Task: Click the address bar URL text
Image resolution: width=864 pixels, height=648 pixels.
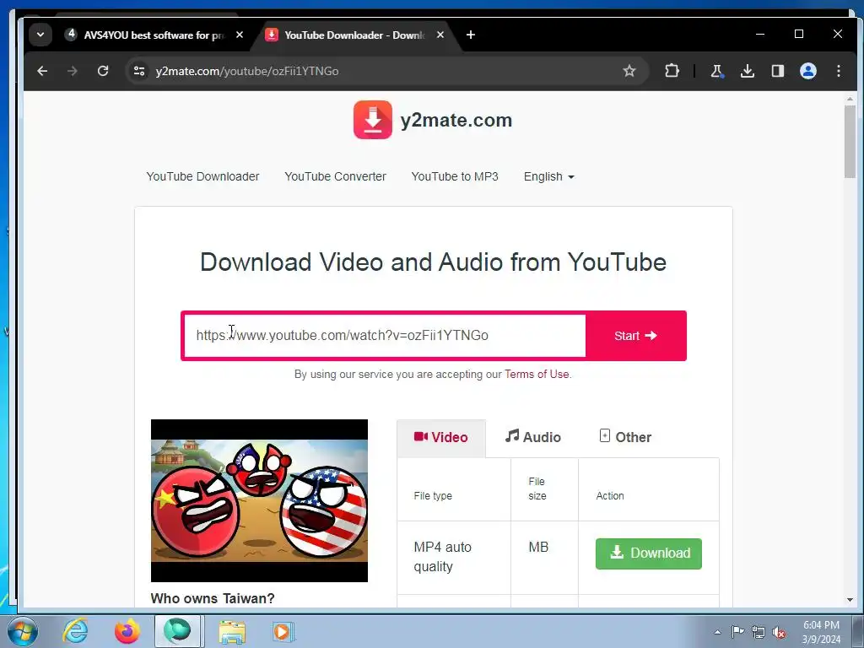Action: pyautogui.click(x=247, y=71)
